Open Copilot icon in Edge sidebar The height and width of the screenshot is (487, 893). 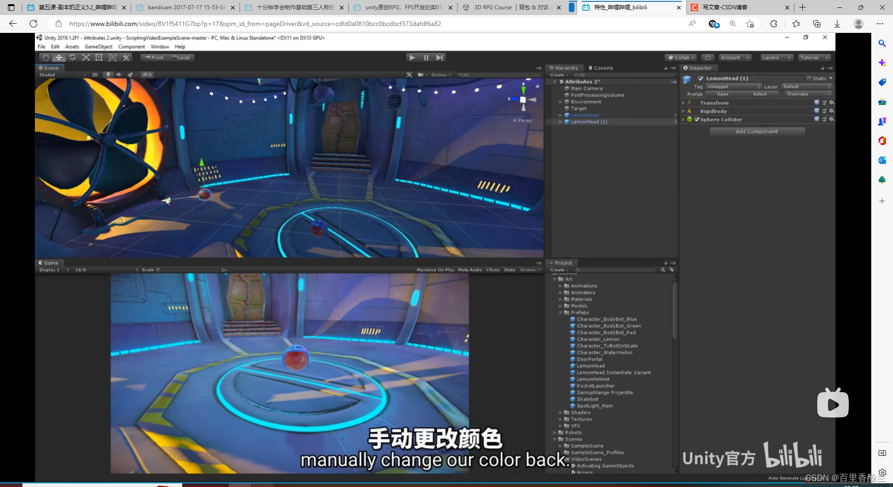(x=882, y=63)
